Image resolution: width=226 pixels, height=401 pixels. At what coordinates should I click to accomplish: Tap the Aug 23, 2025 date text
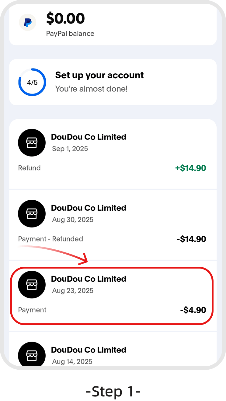click(73, 291)
